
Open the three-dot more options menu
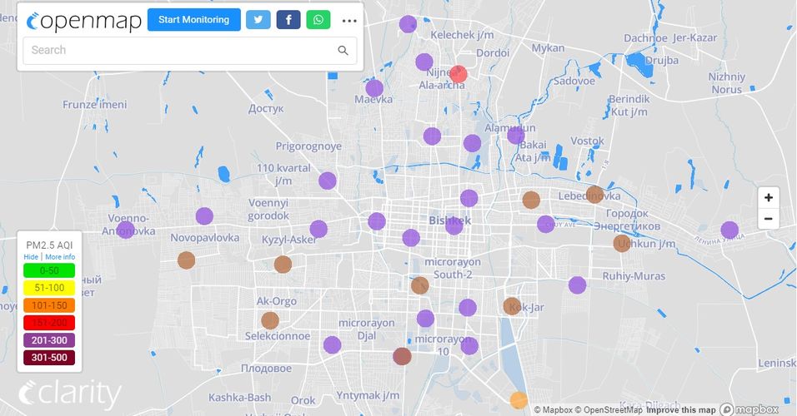pos(349,21)
